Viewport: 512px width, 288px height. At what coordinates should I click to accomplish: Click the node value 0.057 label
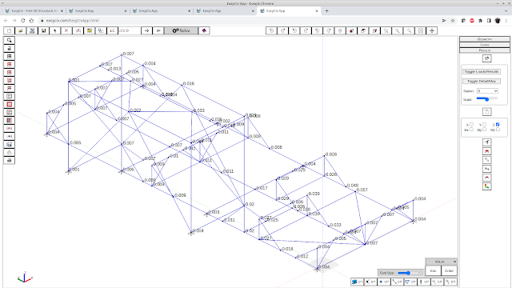coord(362,190)
